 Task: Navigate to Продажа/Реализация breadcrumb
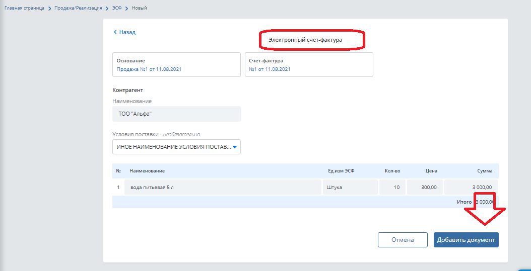pyautogui.click(x=78, y=9)
